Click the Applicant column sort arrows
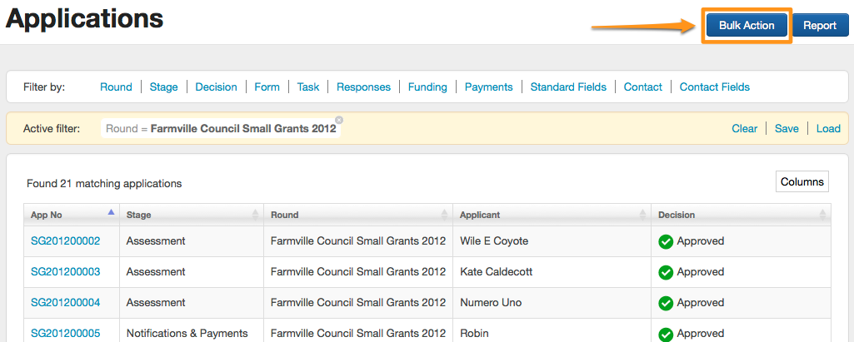 [642, 215]
